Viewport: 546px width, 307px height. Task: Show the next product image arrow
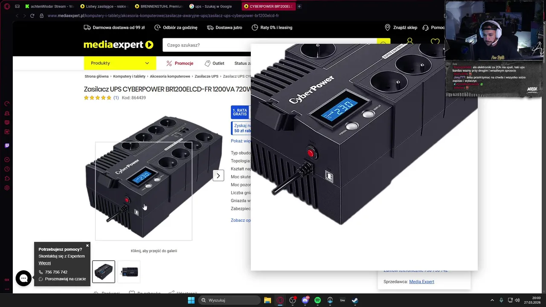coord(218,175)
